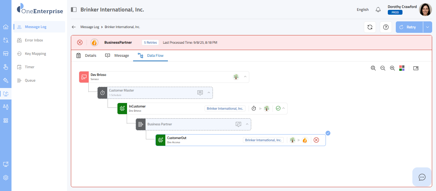The image size is (436, 191).
Task: Click the zoom-to-fit magnifier icon
Action: click(x=373, y=68)
